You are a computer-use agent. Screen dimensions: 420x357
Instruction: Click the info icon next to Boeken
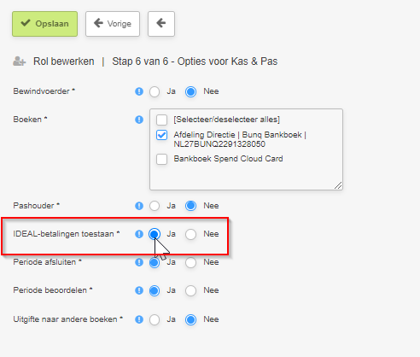(139, 120)
